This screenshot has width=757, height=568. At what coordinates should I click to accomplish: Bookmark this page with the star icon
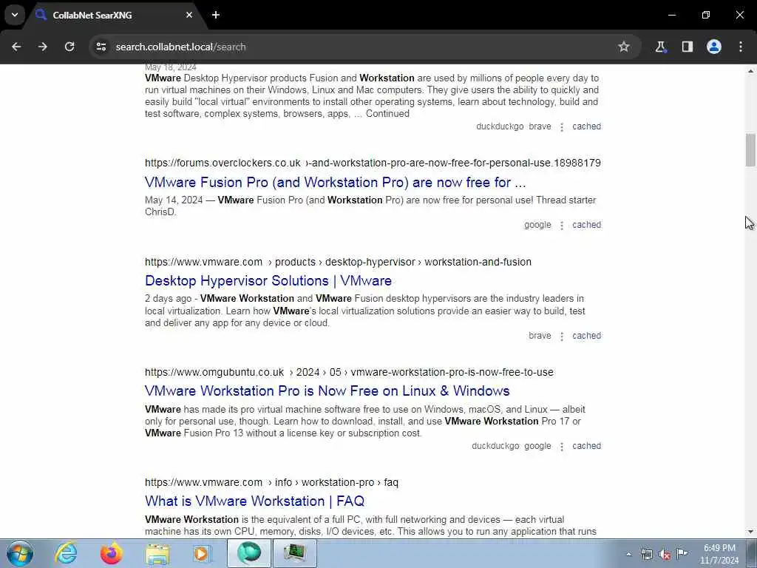point(624,47)
